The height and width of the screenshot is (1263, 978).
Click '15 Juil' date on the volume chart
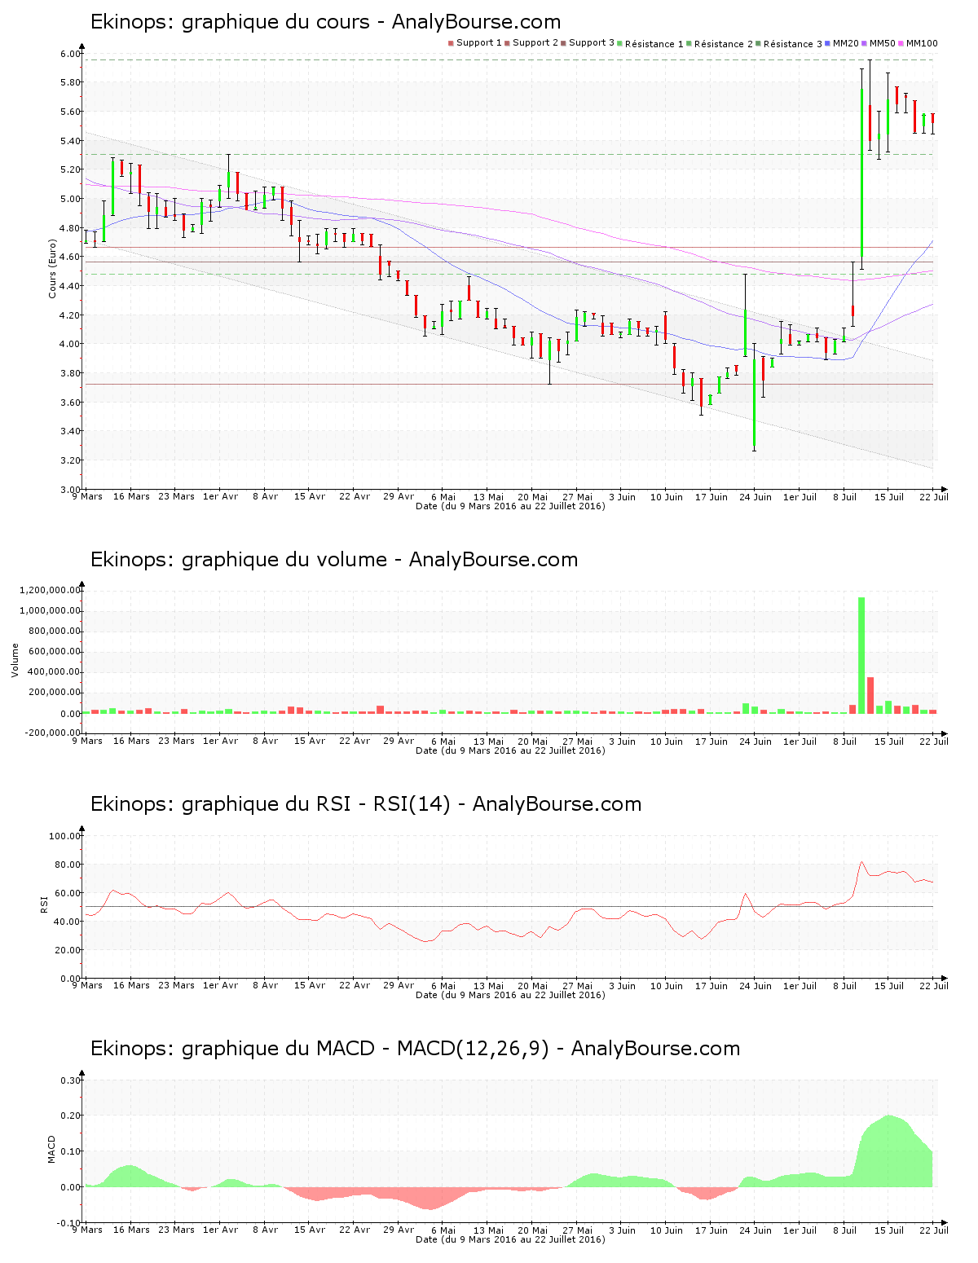(889, 741)
